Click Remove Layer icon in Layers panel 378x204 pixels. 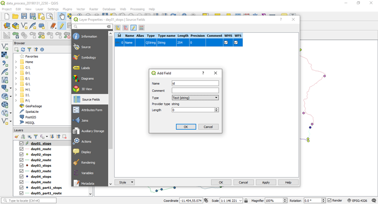click(x=65, y=136)
